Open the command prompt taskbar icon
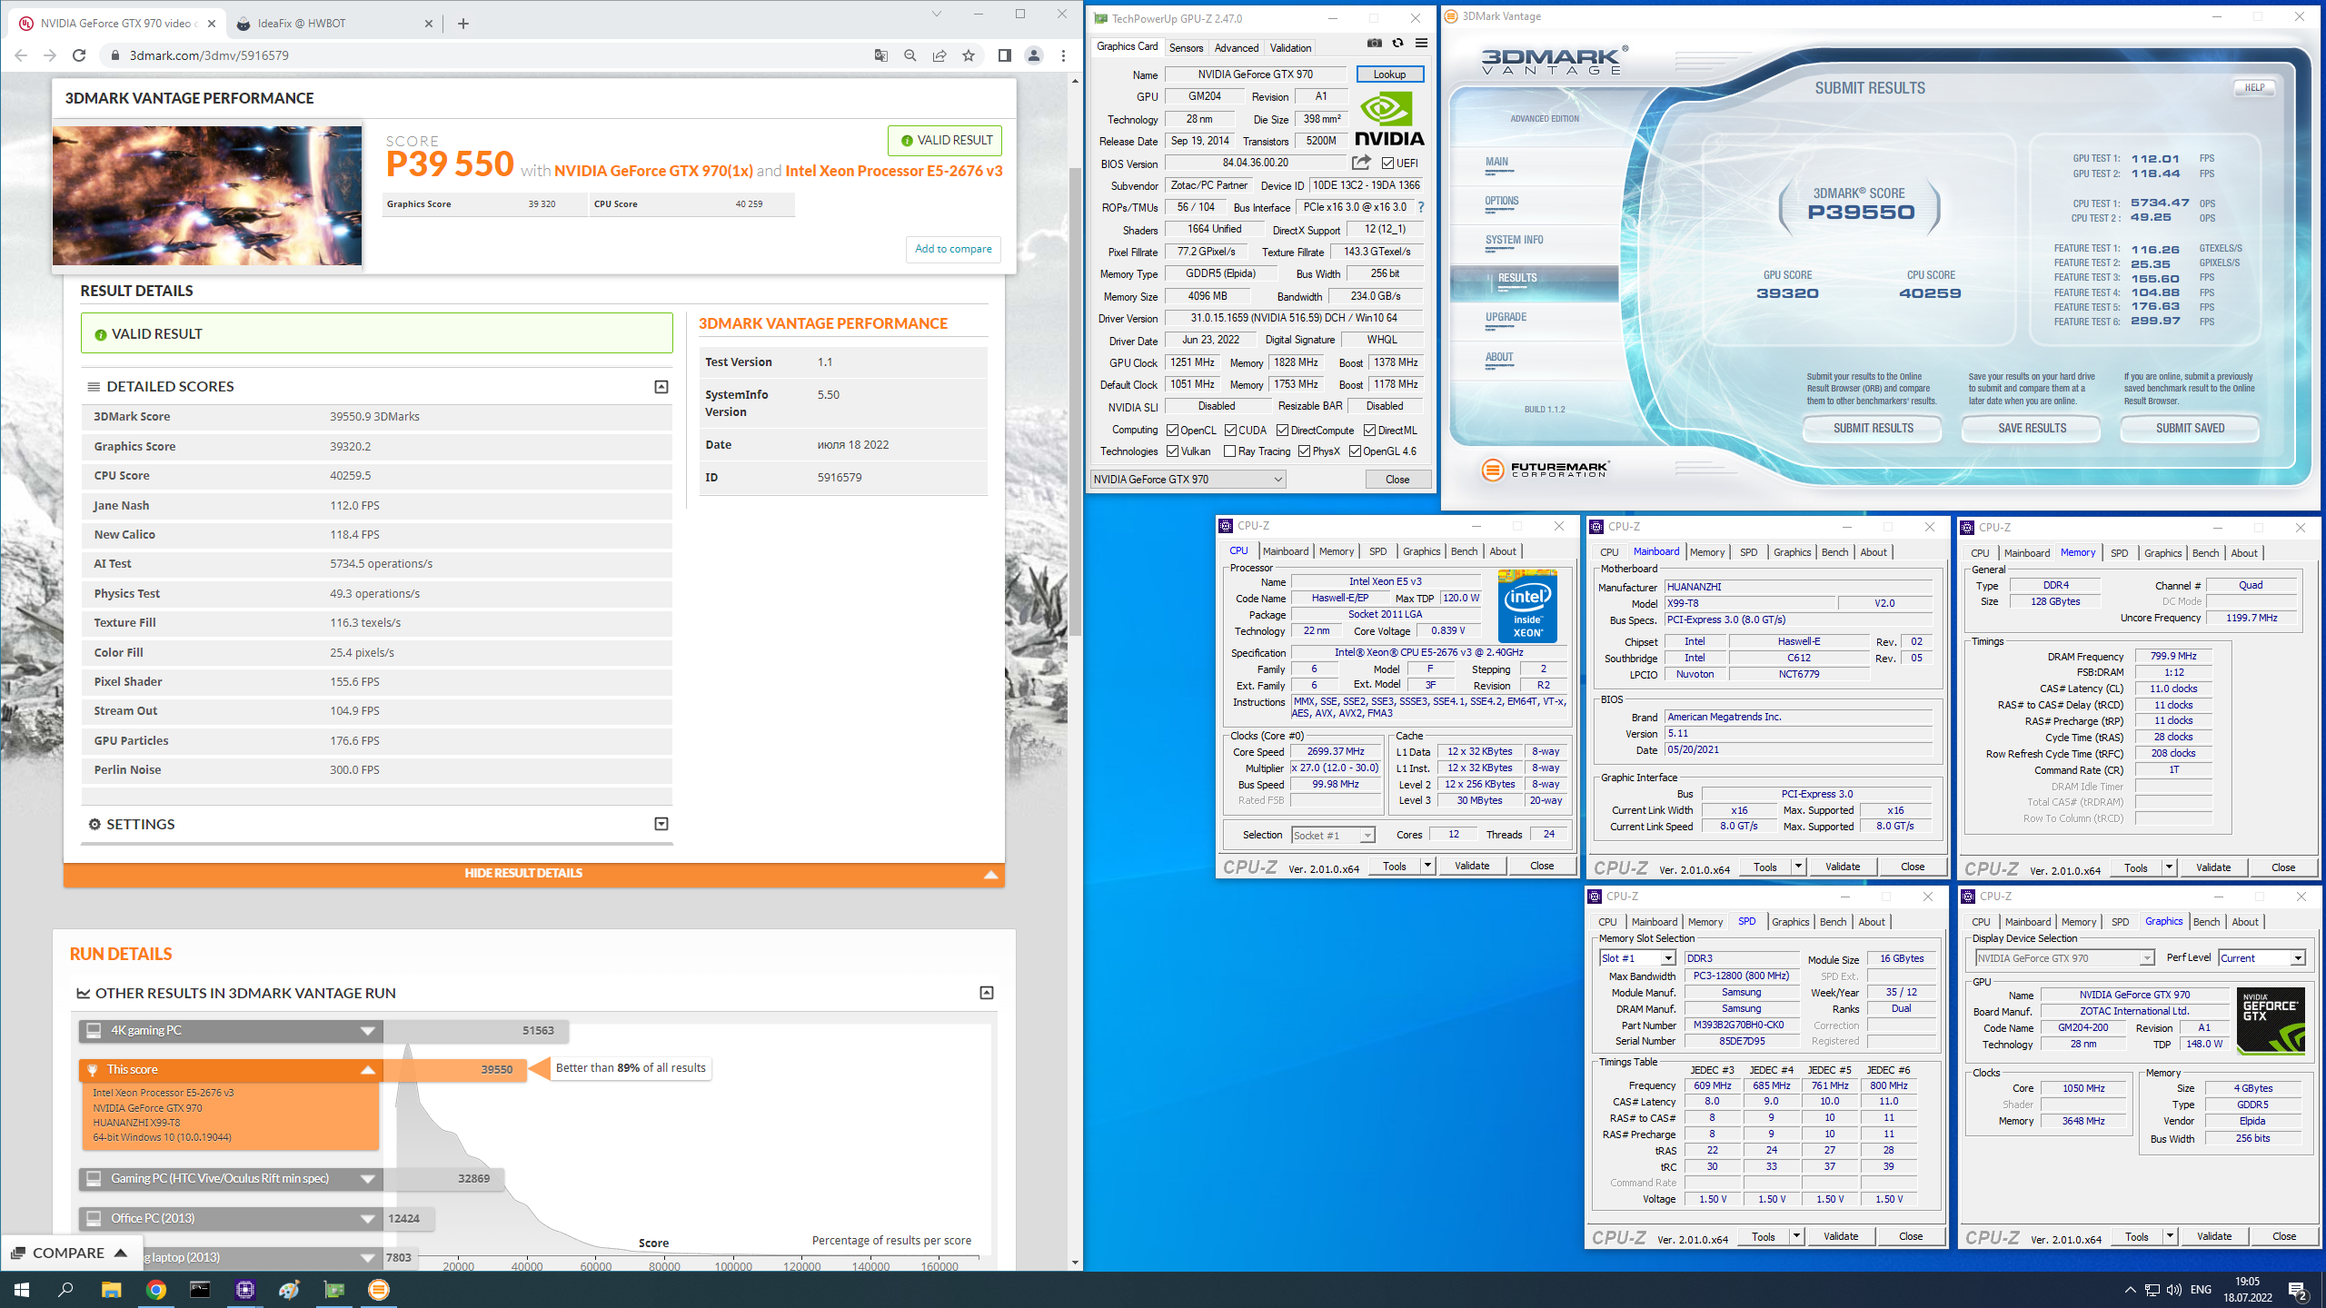The image size is (2326, 1308). click(200, 1289)
